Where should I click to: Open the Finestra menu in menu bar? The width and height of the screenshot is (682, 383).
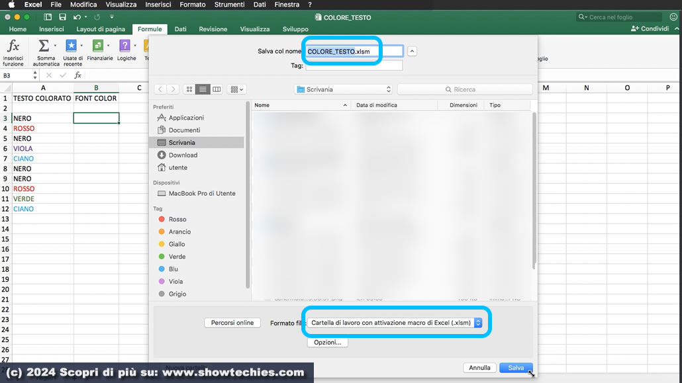click(x=287, y=5)
